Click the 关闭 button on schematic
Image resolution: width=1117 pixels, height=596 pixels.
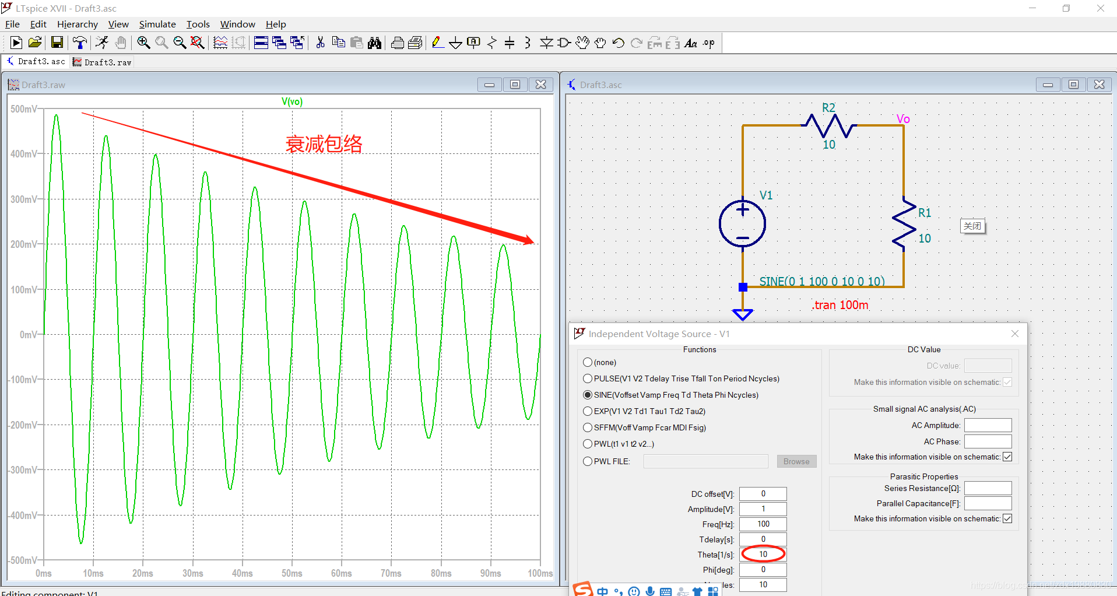click(972, 226)
